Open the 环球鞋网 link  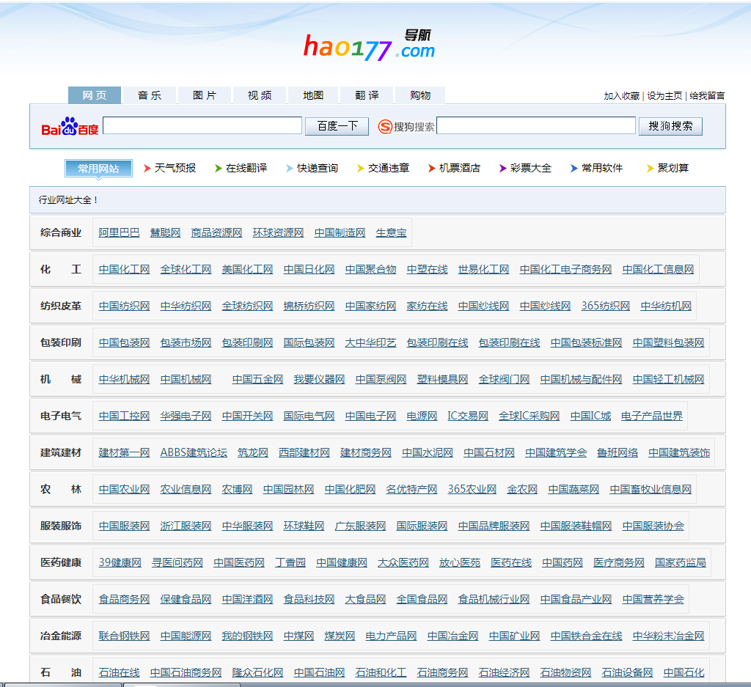point(304,526)
